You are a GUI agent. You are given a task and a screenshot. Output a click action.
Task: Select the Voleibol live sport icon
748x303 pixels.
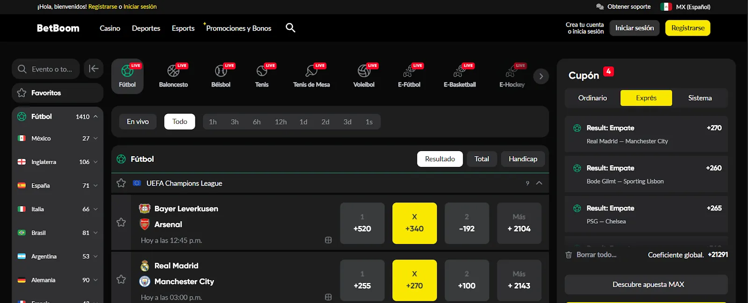pyautogui.click(x=364, y=76)
